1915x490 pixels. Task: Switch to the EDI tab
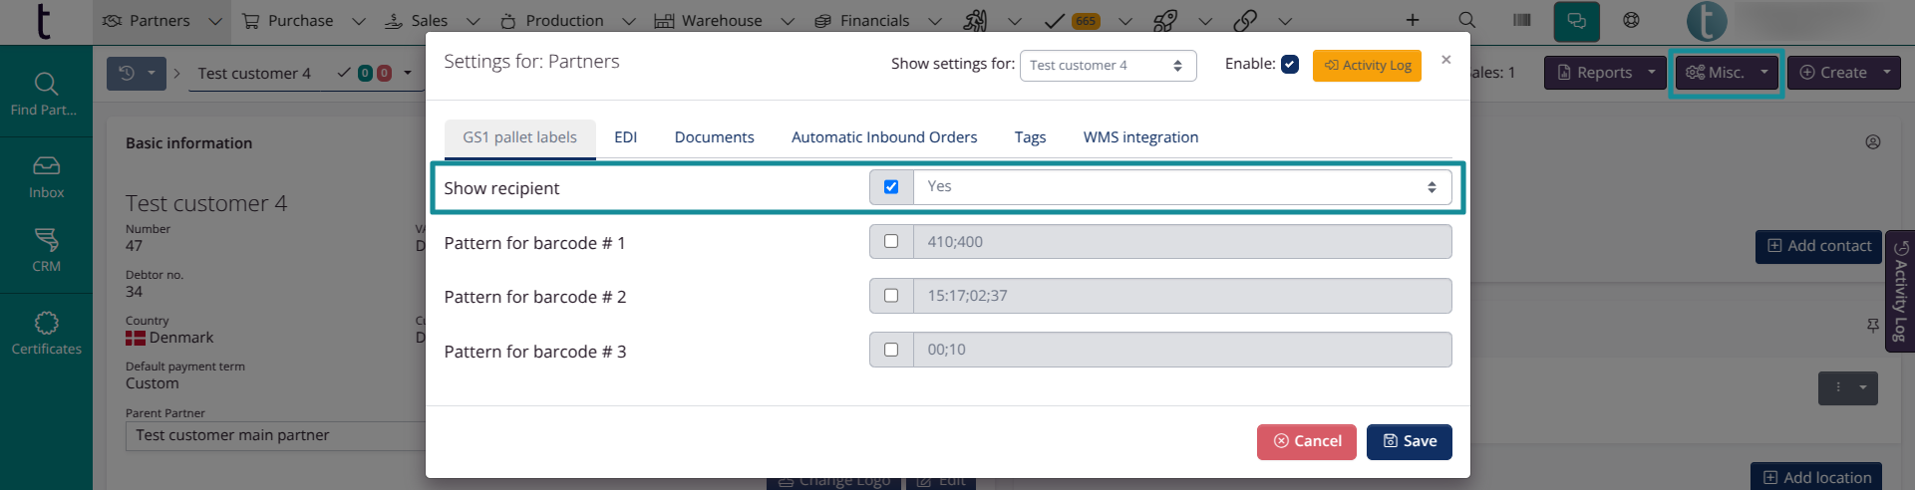pos(625,137)
